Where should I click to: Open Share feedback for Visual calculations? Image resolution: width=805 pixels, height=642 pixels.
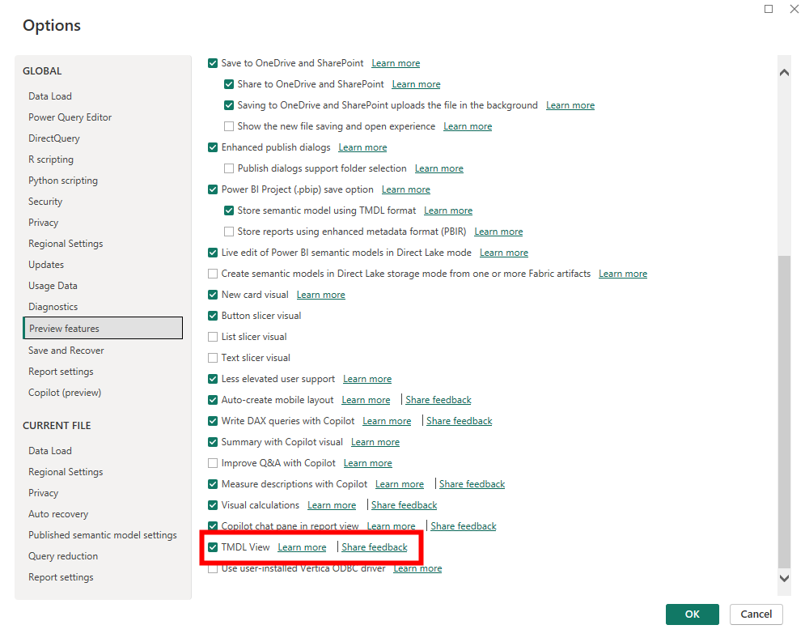tap(404, 504)
